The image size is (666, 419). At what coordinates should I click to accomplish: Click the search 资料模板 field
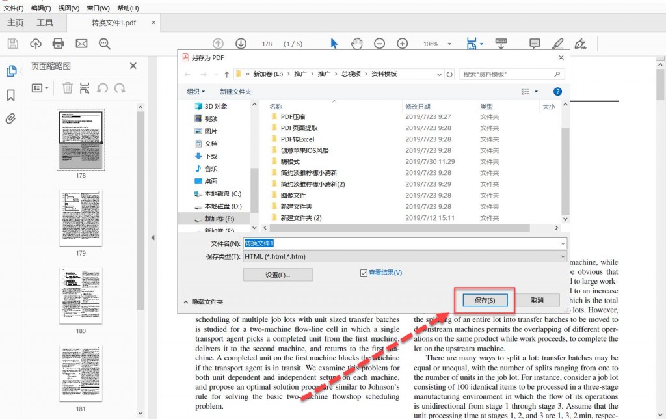[513, 74]
